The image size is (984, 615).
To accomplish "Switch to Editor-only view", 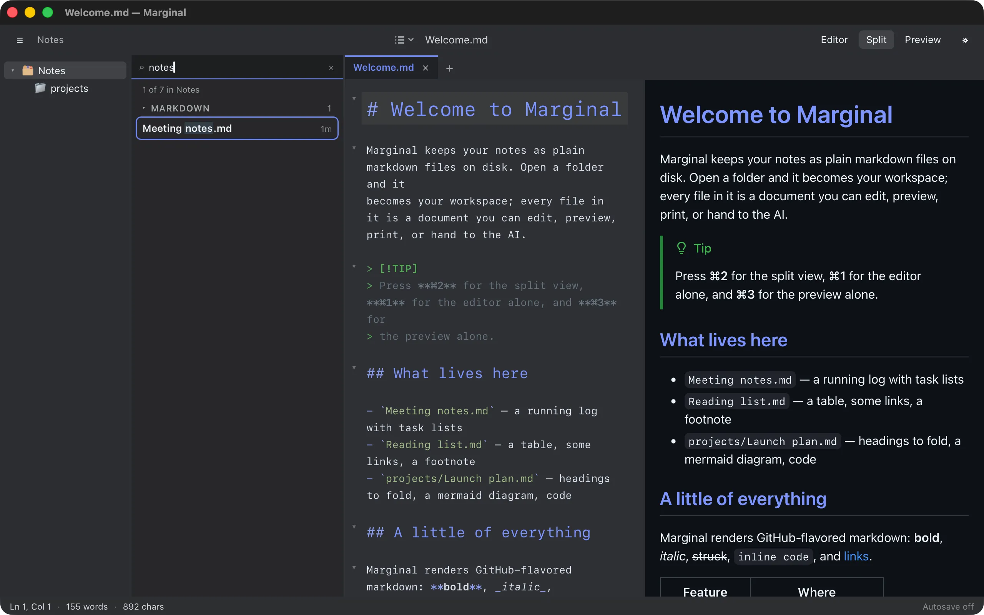I will pos(834,40).
